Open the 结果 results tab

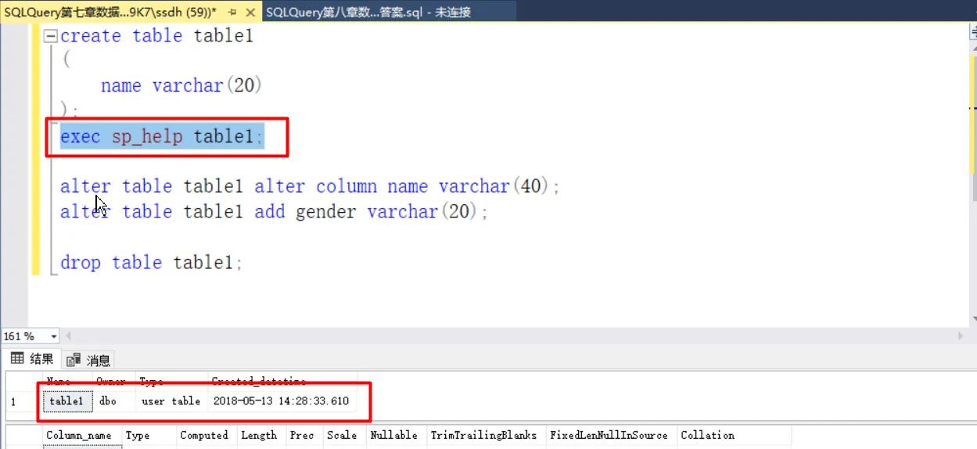pyautogui.click(x=32, y=359)
